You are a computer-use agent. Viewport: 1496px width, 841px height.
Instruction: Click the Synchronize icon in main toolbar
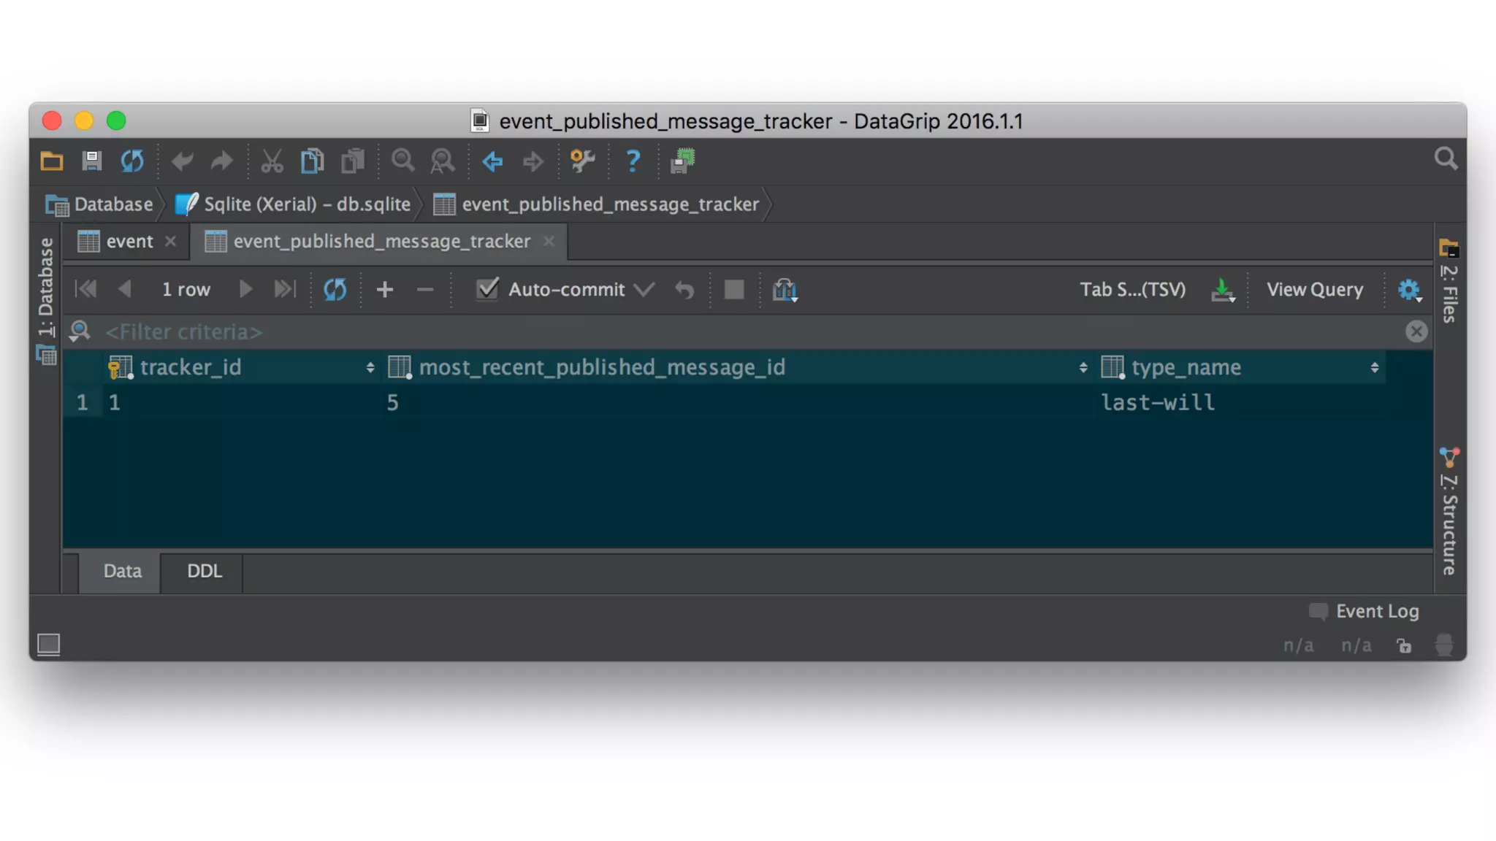pyautogui.click(x=132, y=161)
